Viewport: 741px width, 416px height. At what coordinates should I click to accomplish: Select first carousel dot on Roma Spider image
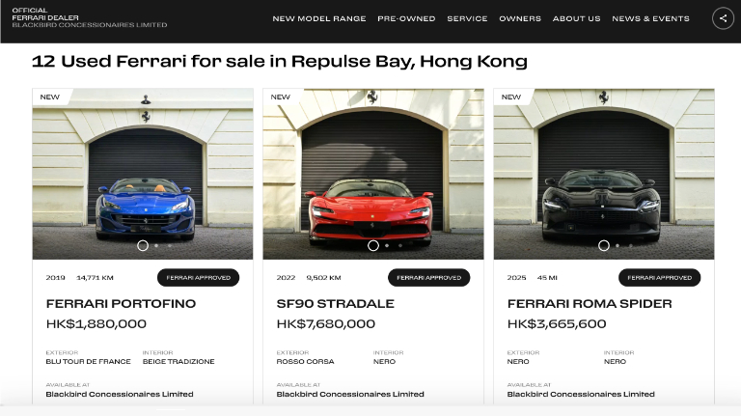(604, 245)
